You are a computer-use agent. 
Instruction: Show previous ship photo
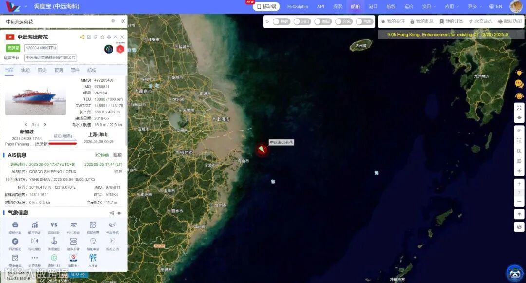26,124
